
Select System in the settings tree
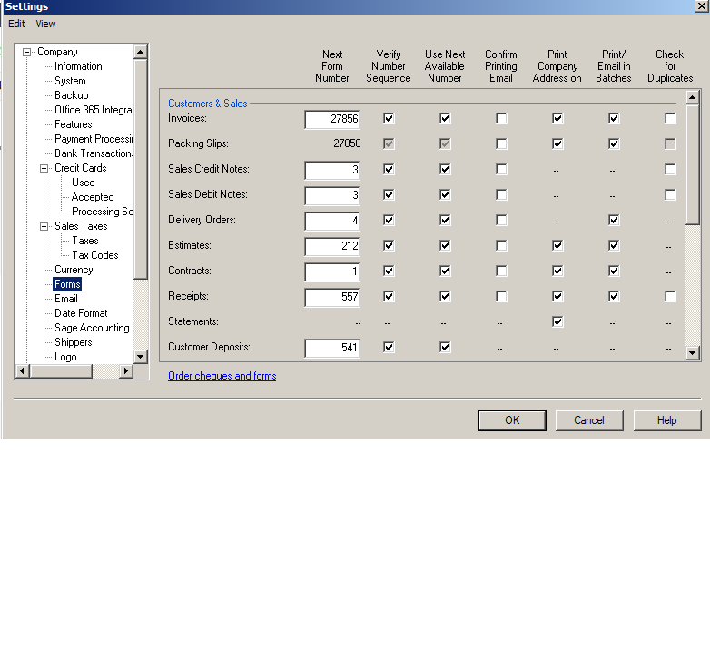click(x=70, y=81)
